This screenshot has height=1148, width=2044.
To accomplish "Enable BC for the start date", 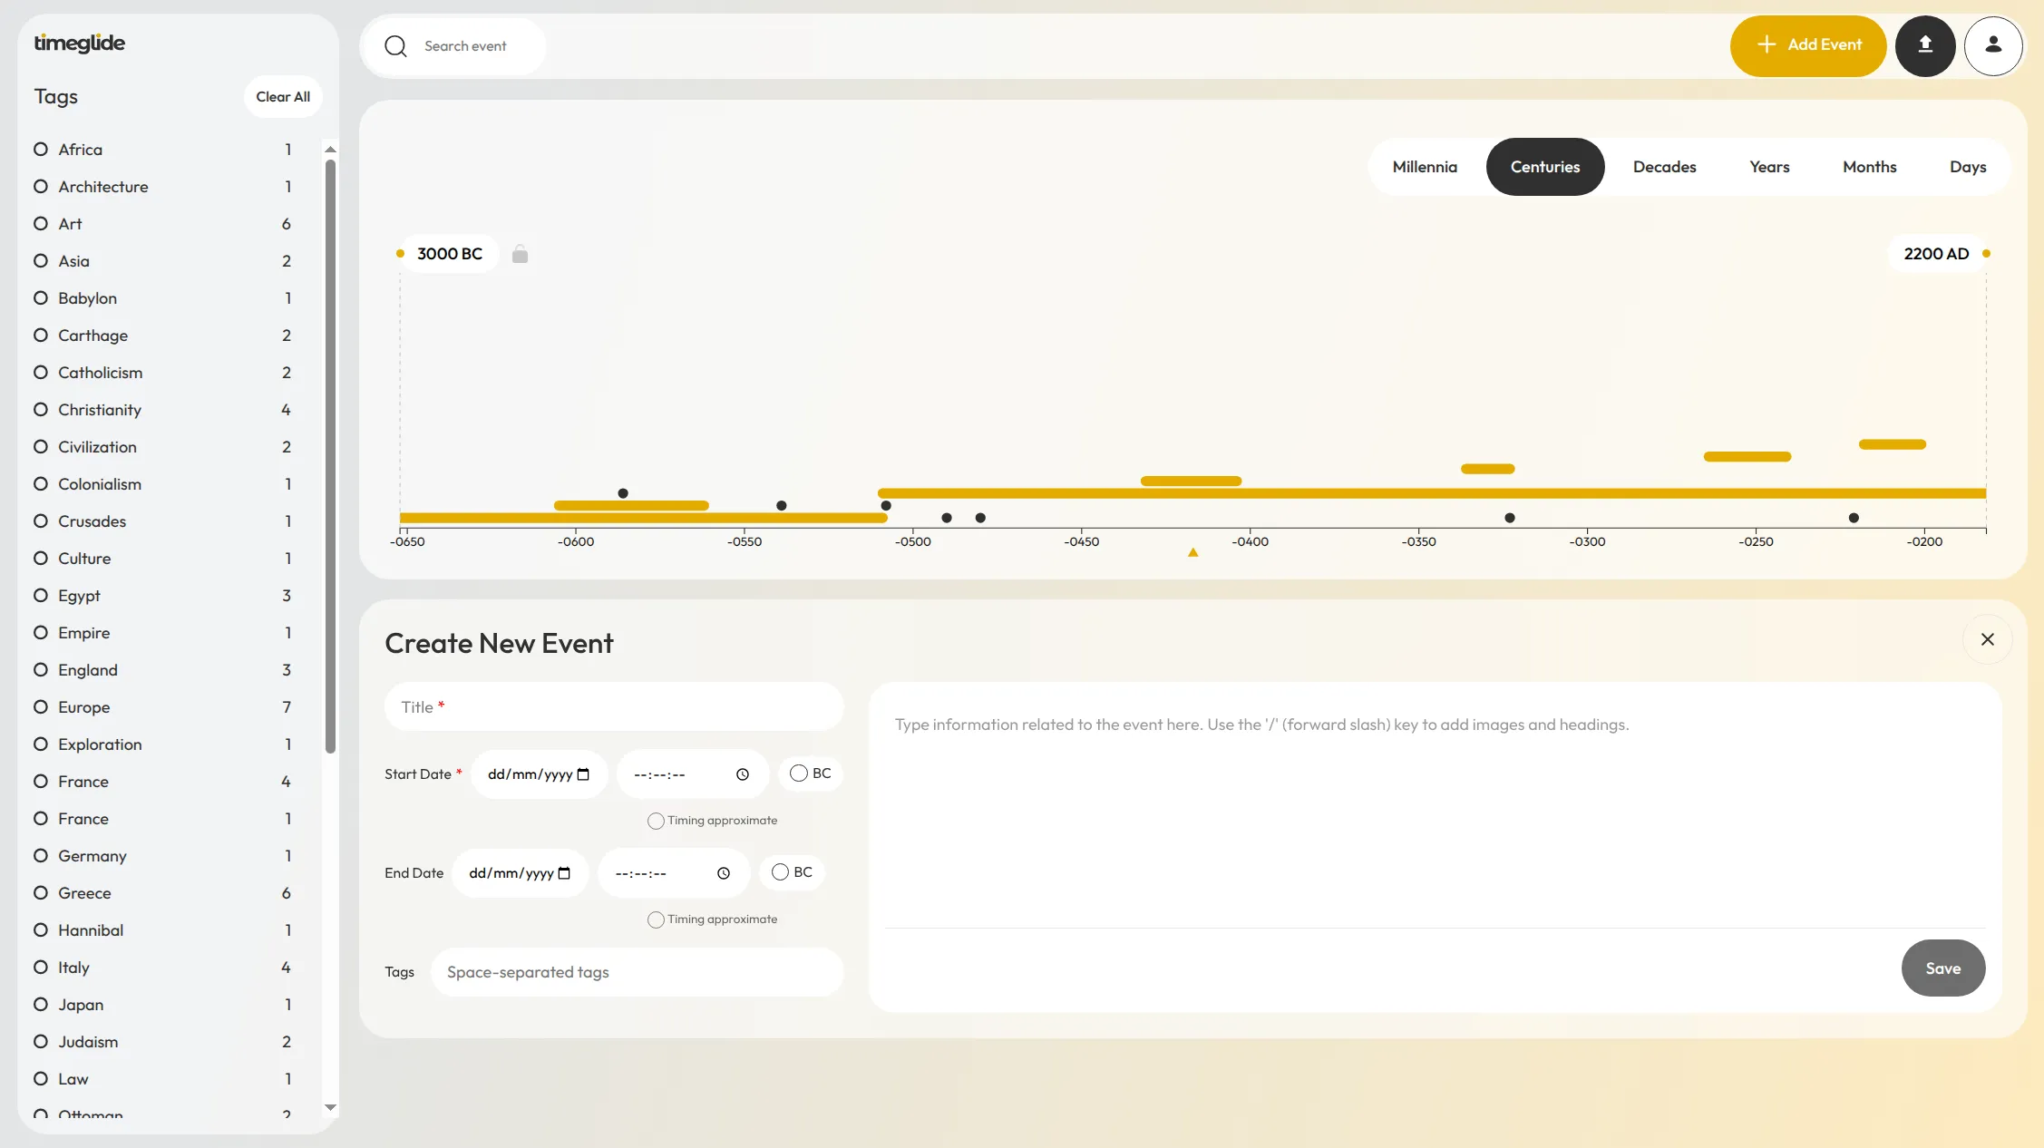I will (x=798, y=773).
